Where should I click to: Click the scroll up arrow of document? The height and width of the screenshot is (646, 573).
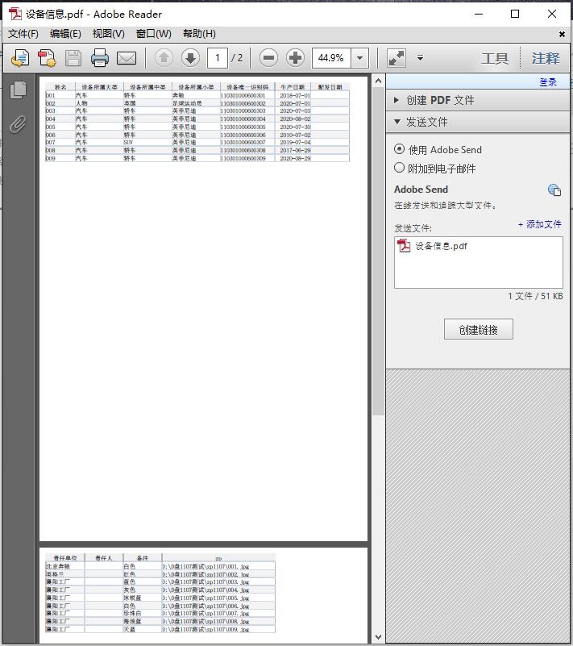[378, 81]
